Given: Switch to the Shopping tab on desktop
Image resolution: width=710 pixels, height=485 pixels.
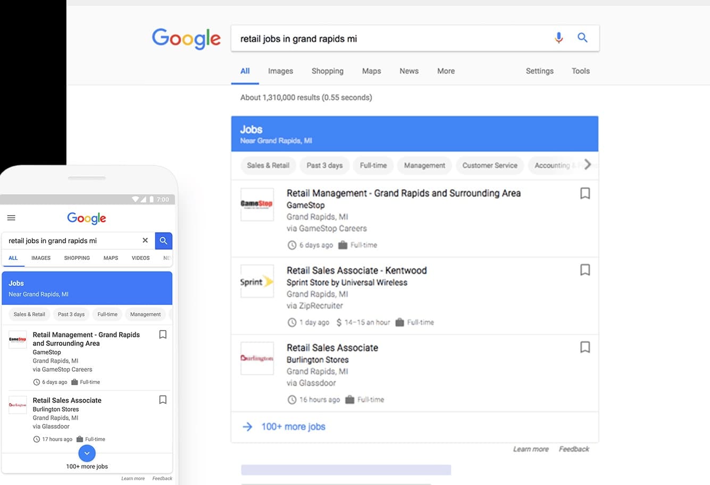Looking at the screenshot, I should click(x=328, y=71).
